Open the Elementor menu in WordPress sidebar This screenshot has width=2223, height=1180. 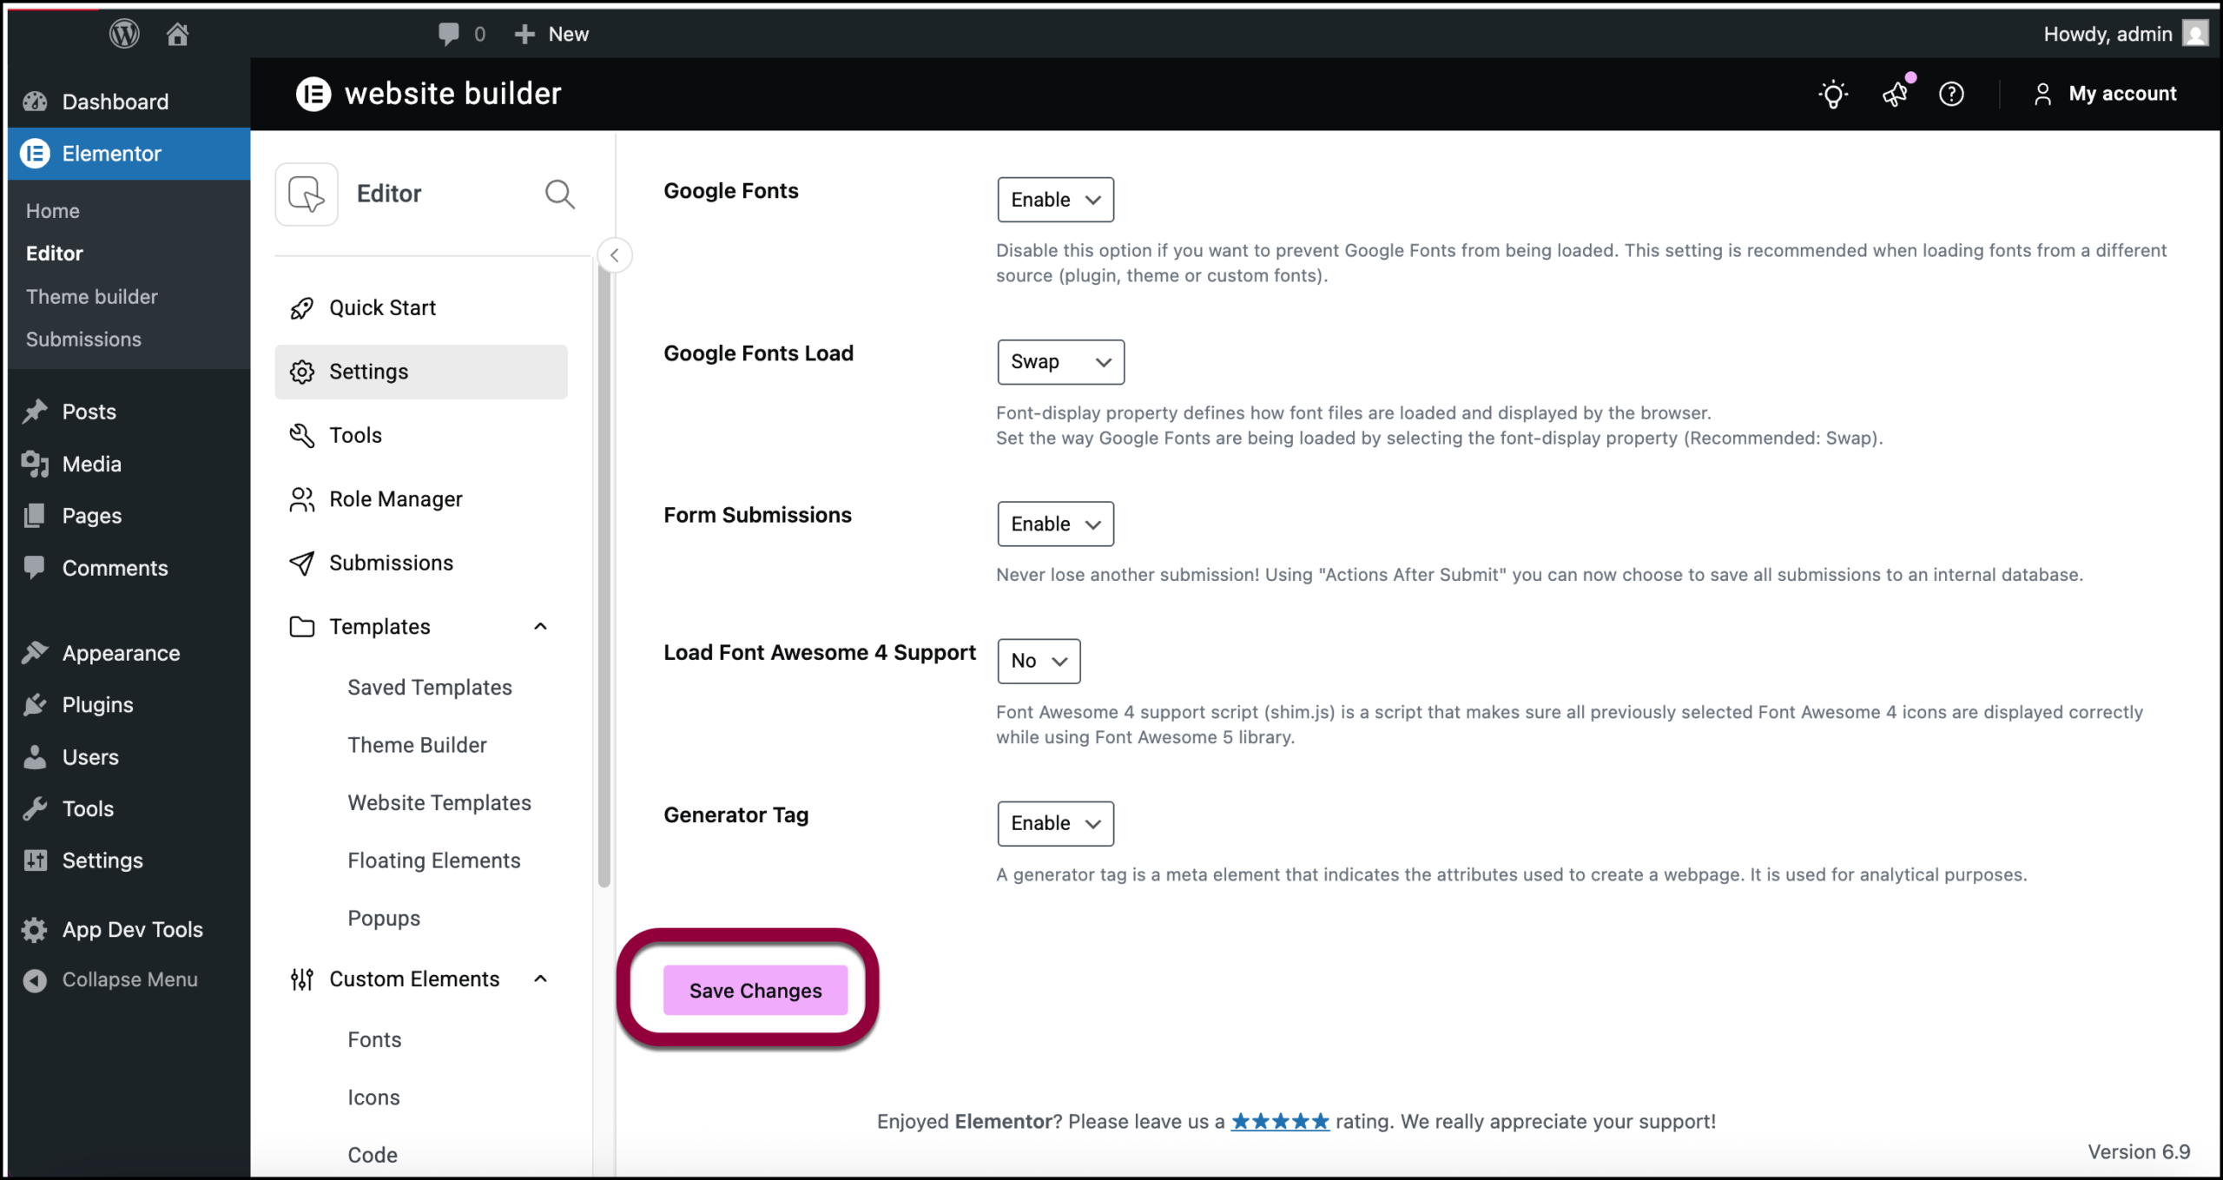pos(129,154)
